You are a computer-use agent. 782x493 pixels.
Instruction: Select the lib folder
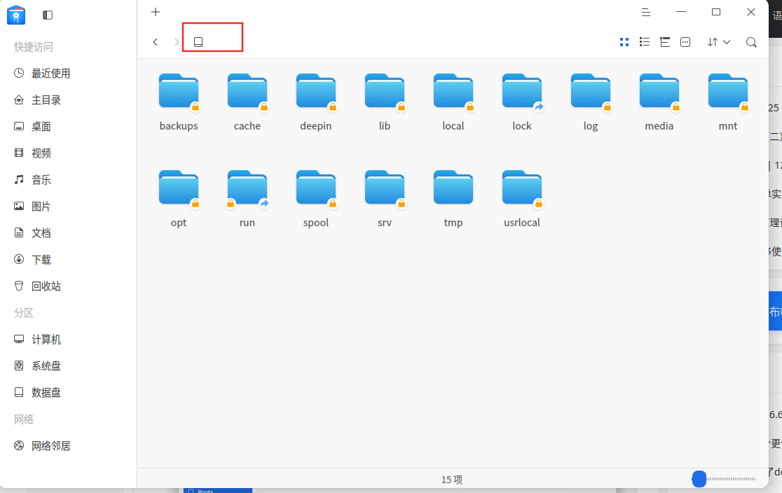coord(385,102)
